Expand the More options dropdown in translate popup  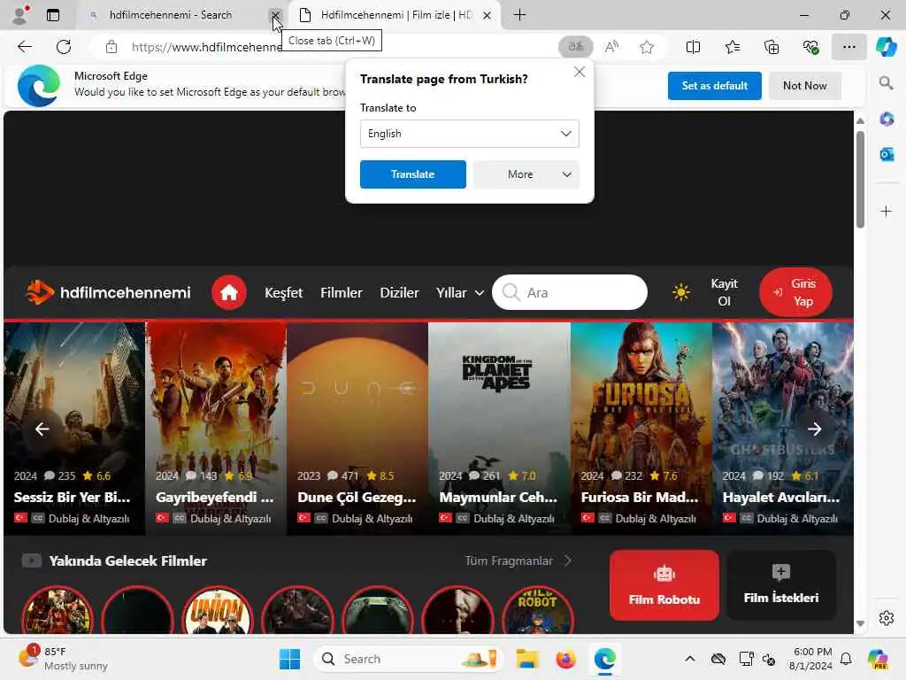(526, 174)
